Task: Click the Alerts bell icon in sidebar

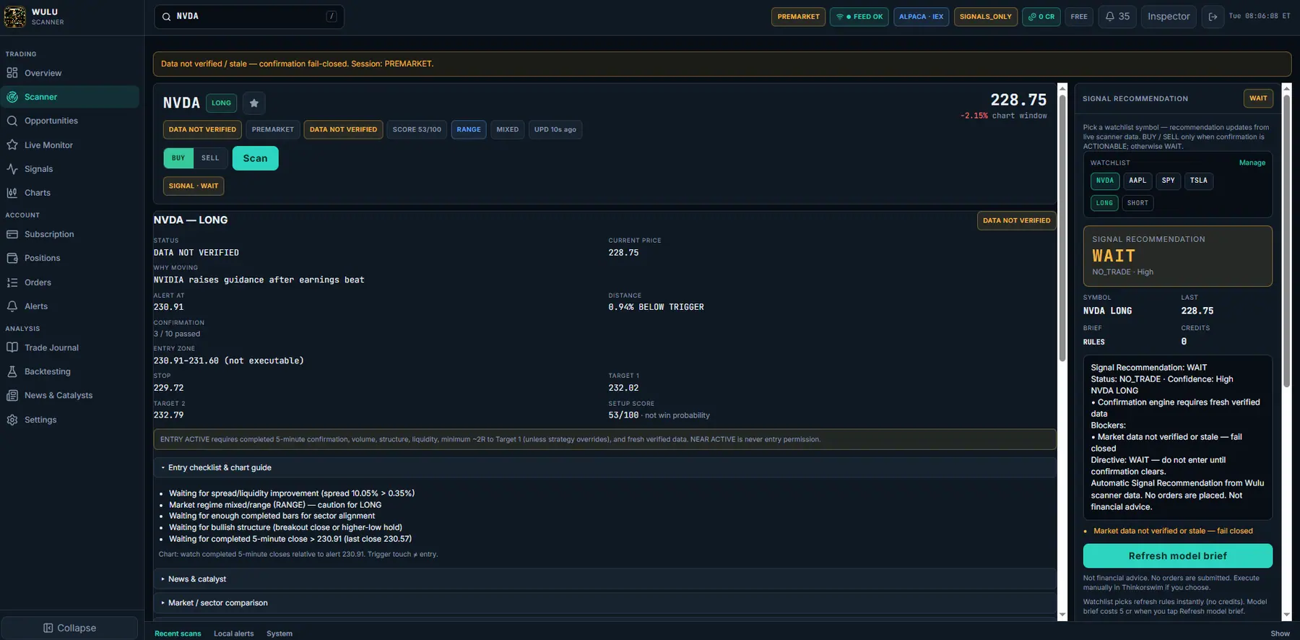Action: (12, 306)
